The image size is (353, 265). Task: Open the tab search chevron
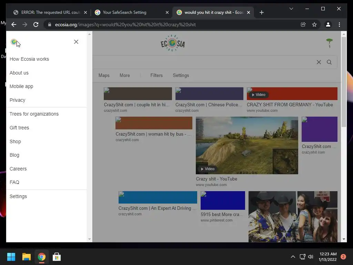291,9
